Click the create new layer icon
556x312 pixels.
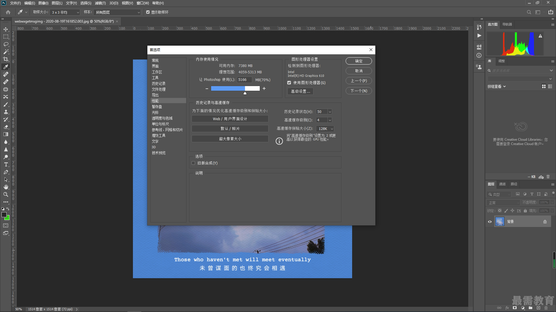click(x=538, y=308)
